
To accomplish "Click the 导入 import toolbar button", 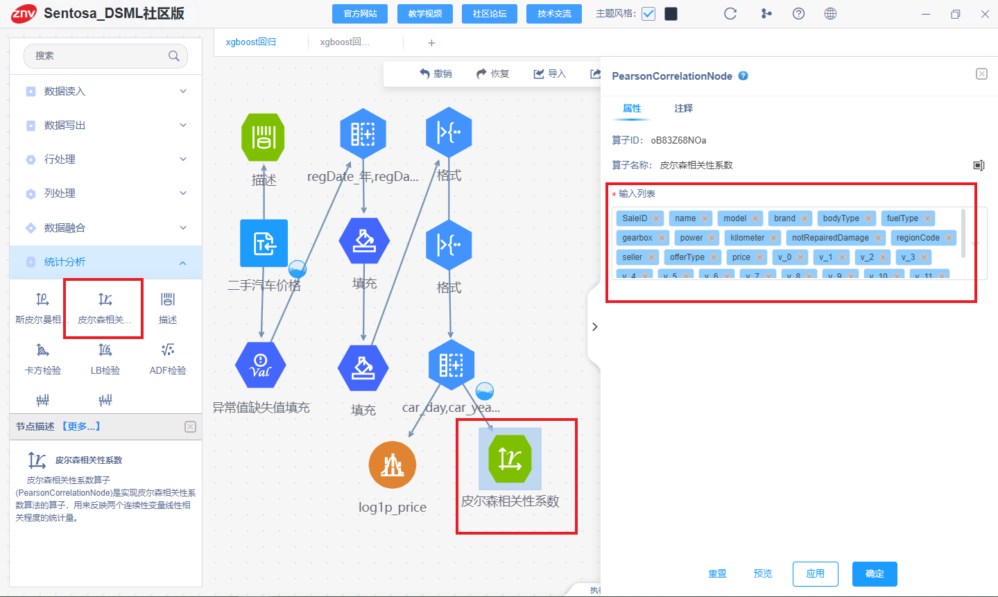I will [549, 73].
